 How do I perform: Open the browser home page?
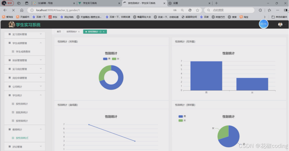coord(22,10)
